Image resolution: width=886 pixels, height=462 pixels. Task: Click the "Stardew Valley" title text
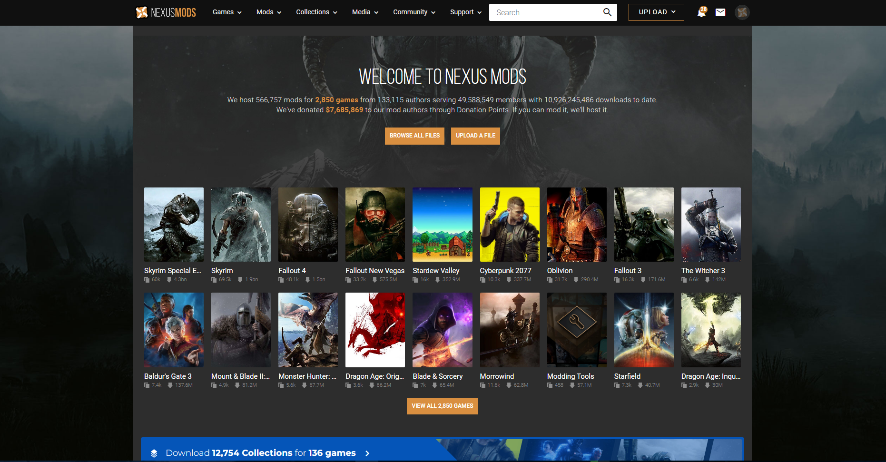(x=436, y=271)
